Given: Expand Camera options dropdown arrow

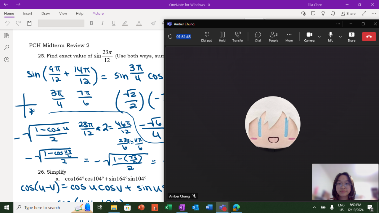Looking at the screenshot, I should click(x=319, y=37).
